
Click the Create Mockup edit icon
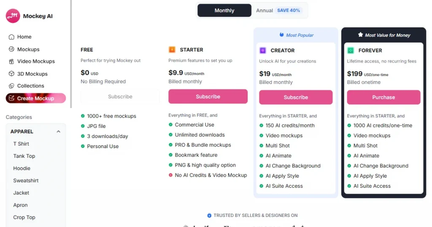tap(11, 98)
